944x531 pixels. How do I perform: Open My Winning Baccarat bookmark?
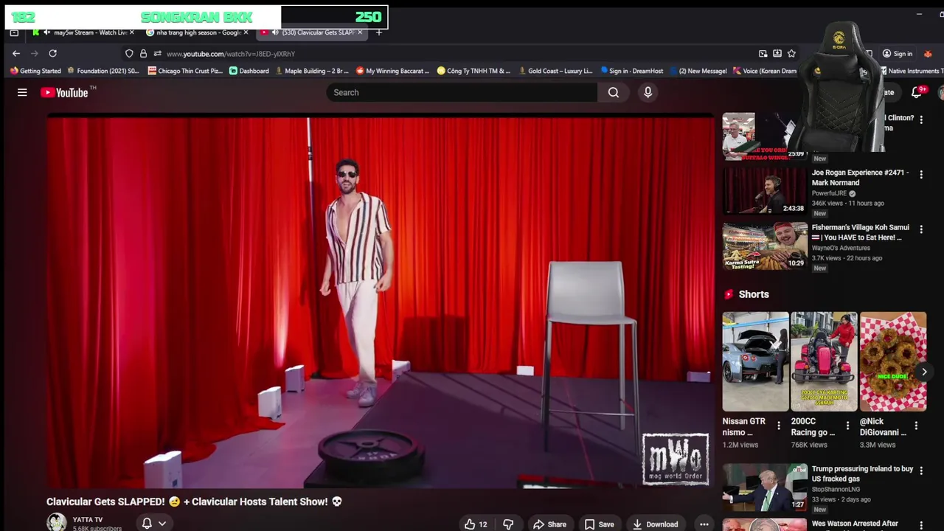coord(393,71)
